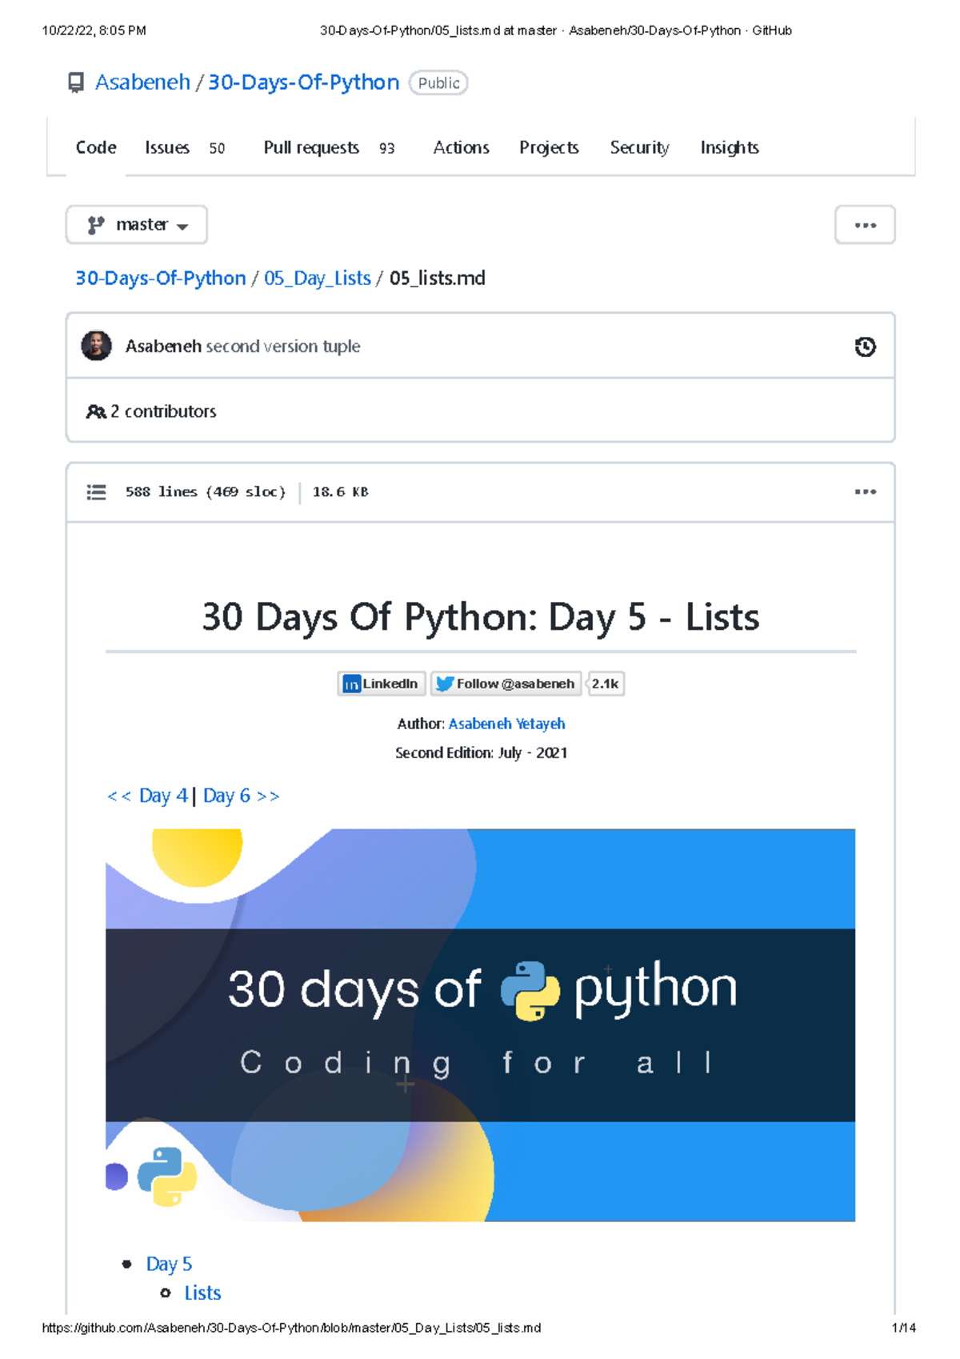Follow the Asabeneh Yetayeh author link

(506, 724)
